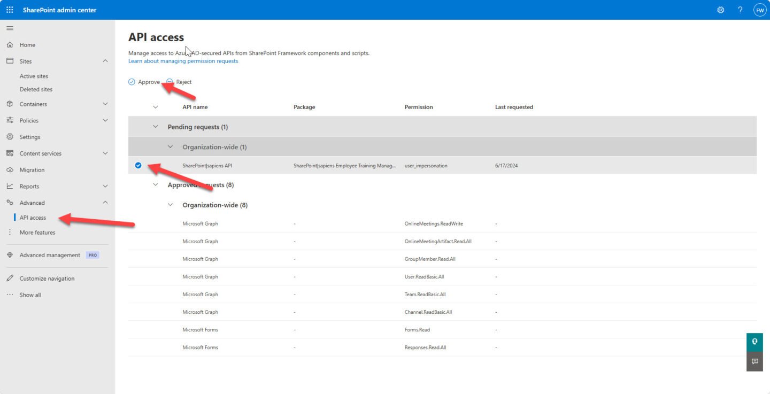Select the GroupMember.Read.All row
The width and height of the screenshot is (770, 394).
point(442,259)
